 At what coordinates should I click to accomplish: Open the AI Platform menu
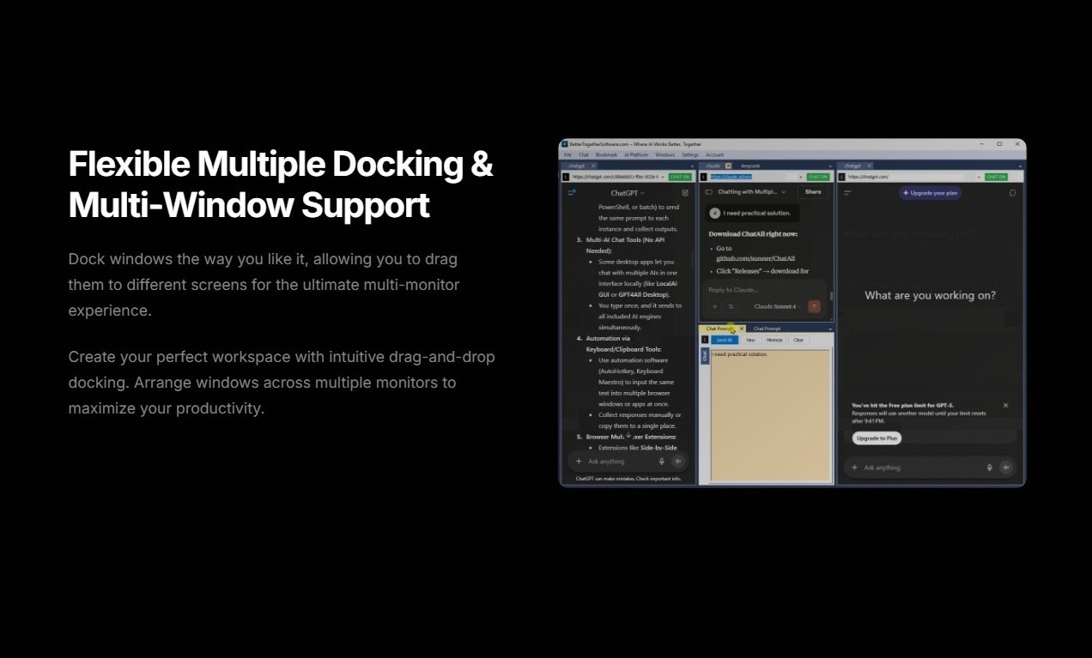(x=636, y=154)
